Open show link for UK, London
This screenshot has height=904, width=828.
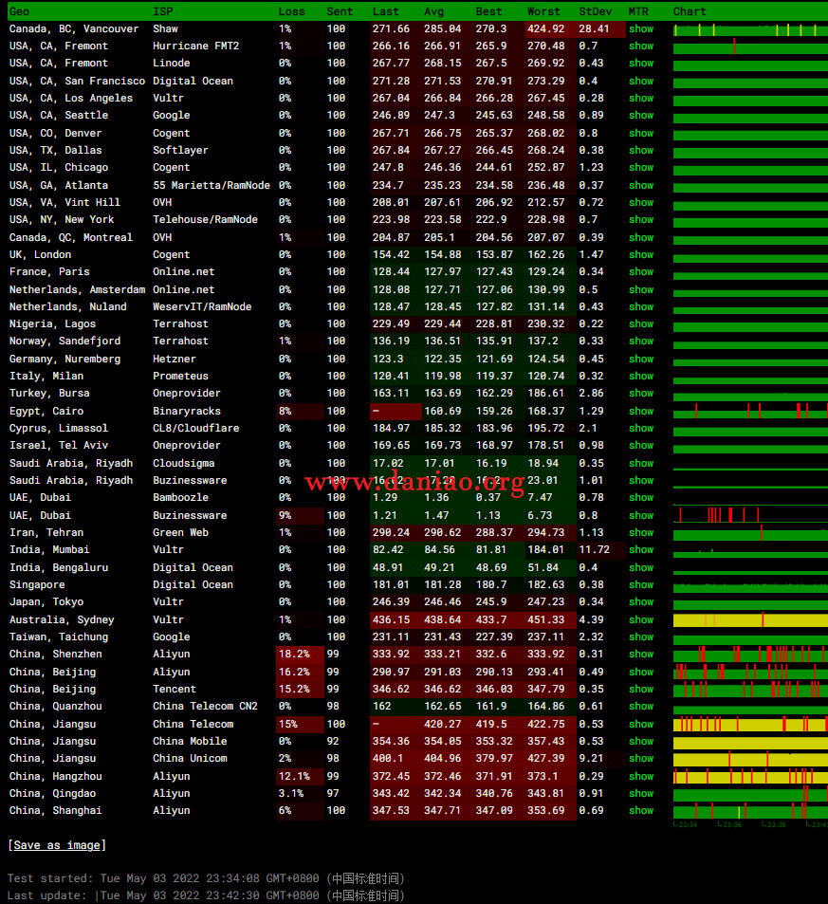click(641, 255)
